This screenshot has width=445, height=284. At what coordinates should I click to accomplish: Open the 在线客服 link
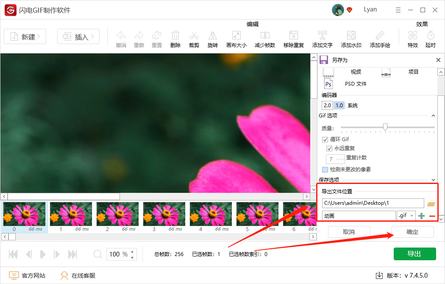(78, 276)
